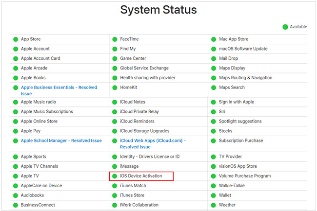
Task: Click the green dot beside Wallet
Action: 214,195
